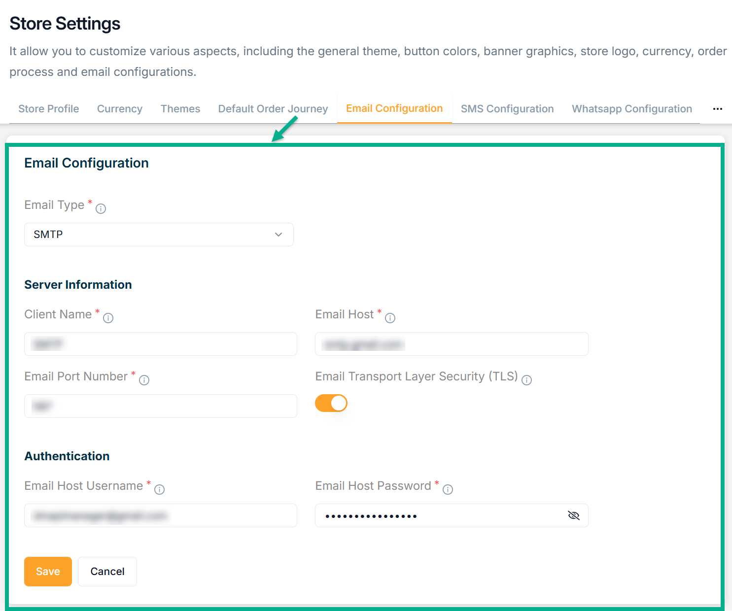Image resolution: width=732 pixels, height=611 pixels.
Task: Focus the Email Port Number field
Action: point(161,406)
